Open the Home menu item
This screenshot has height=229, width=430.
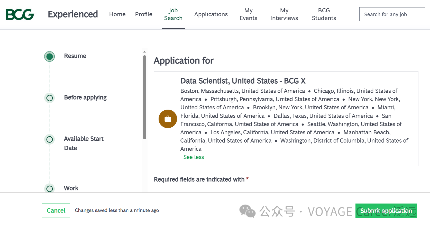pyautogui.click(x=117, y=14)
